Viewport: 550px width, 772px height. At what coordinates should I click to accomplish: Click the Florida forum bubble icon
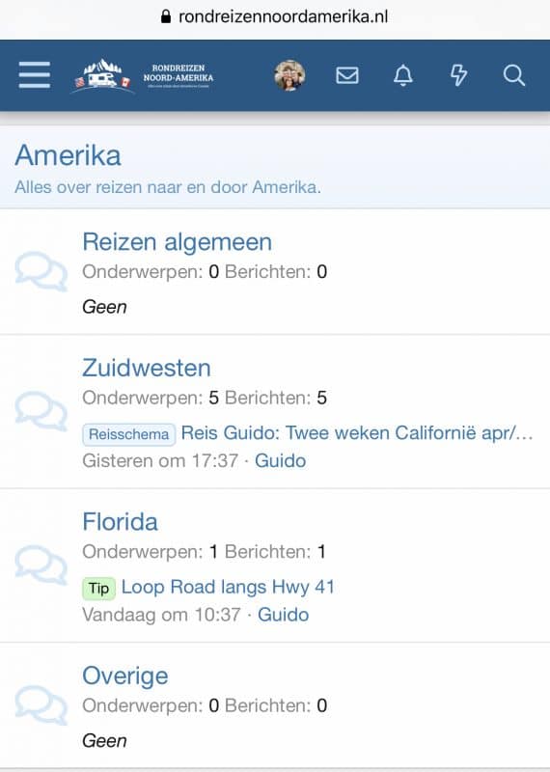click(41, 565)
